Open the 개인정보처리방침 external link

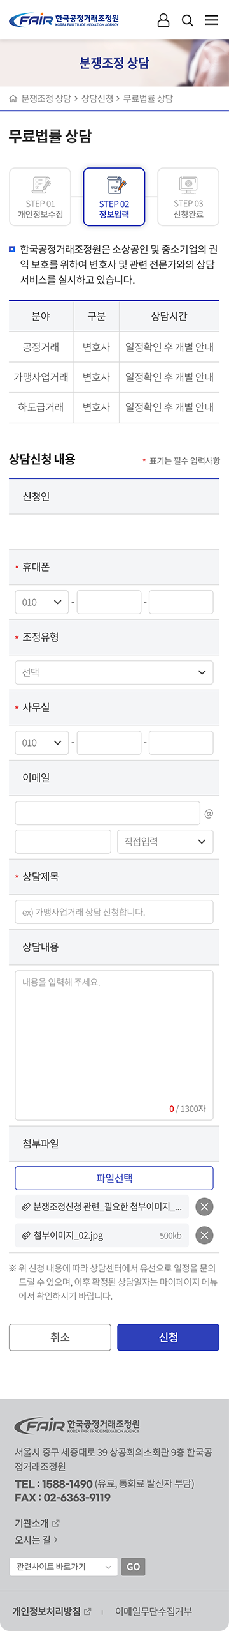coord(52,1611)
